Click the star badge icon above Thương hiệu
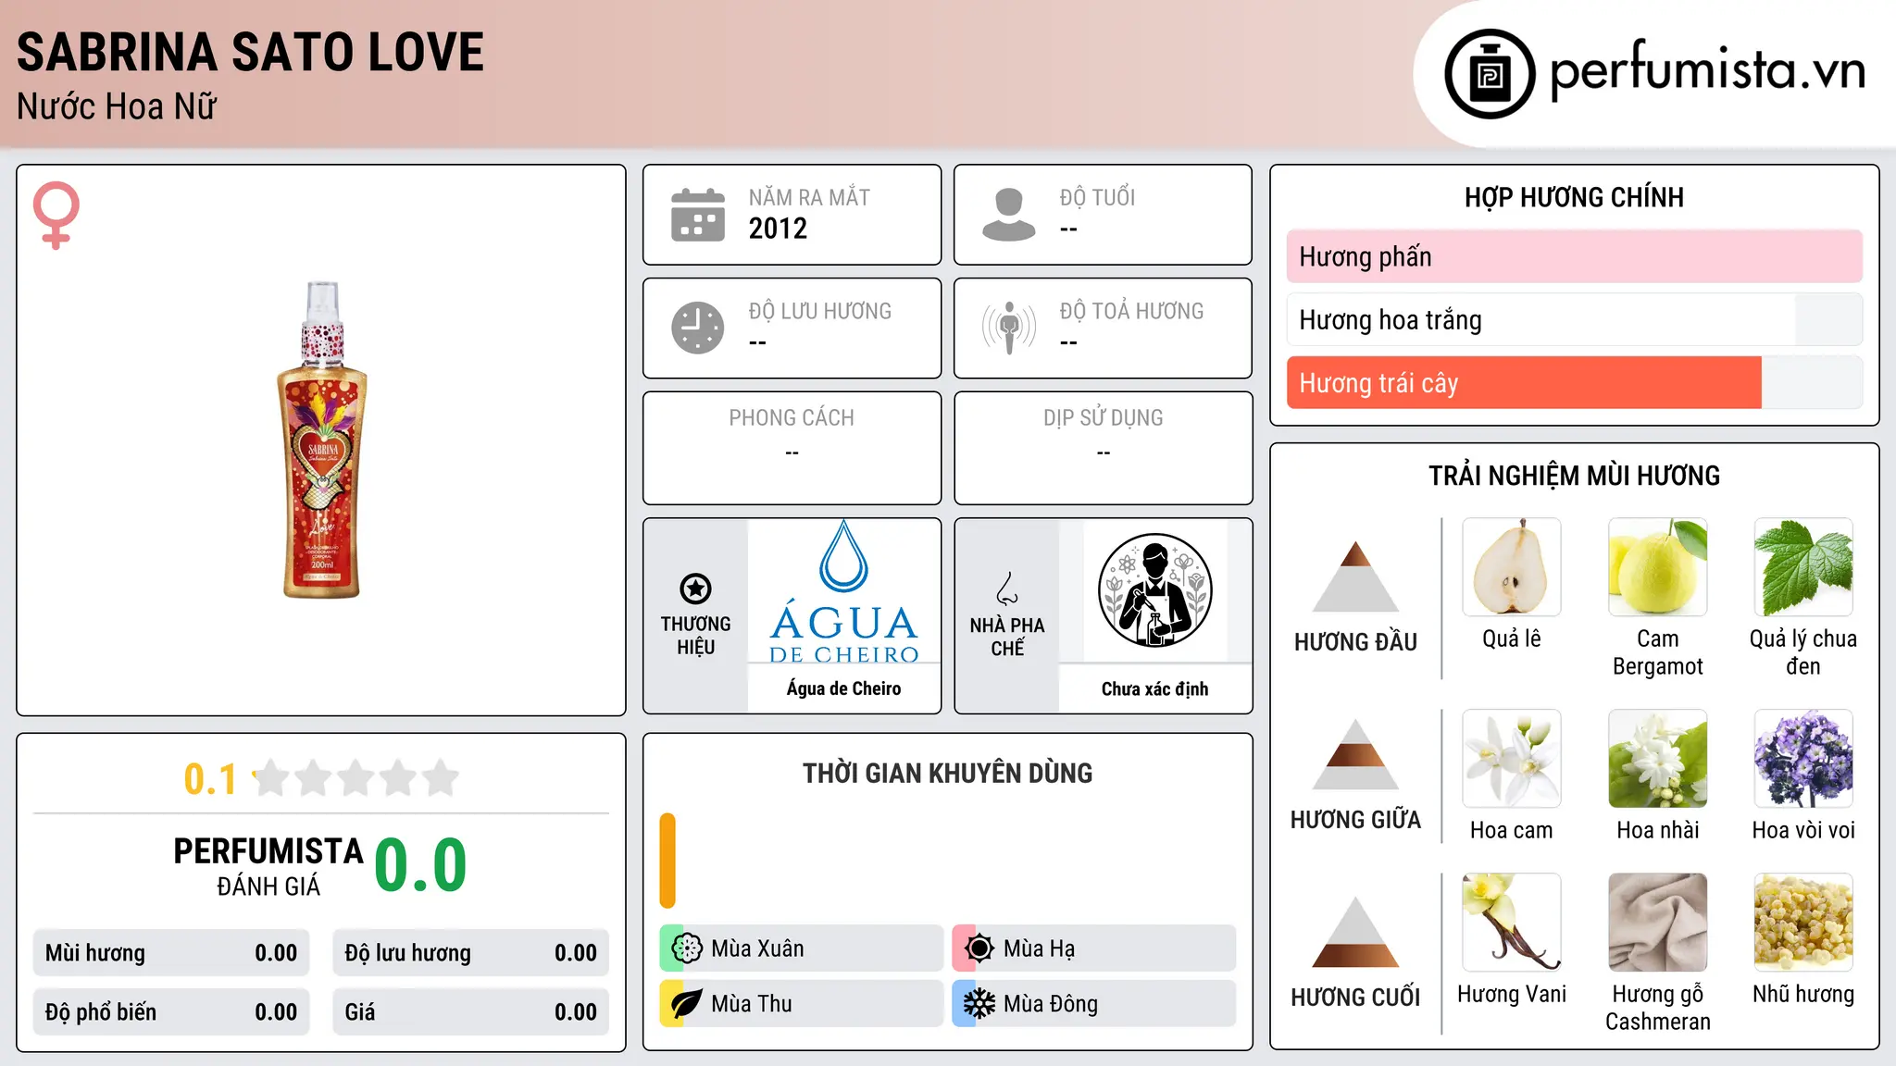The height and width of the screenshot is (1066, 1896). [695, 589]
